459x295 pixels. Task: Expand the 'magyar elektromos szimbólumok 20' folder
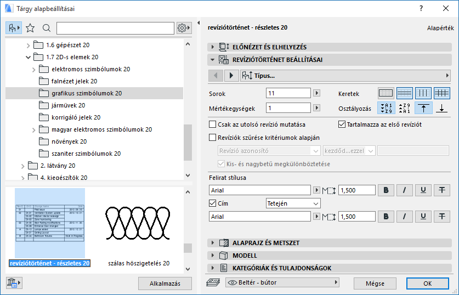tap(33, 129)
